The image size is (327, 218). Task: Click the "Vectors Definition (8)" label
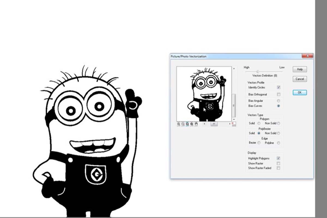tap(265, 75)
